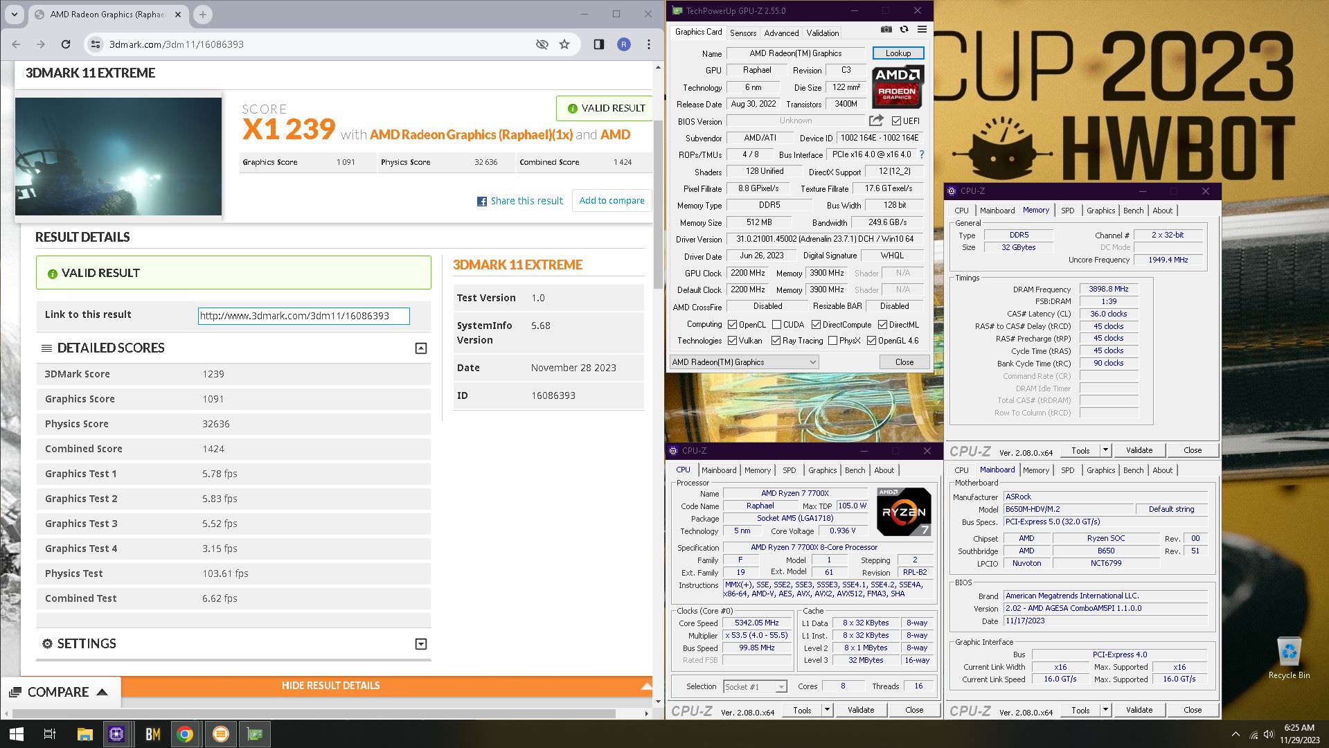The height and width of the screenshot is (748, 1329).
Task: Open Chrome's tab search dropdown
Action: tap(15, 14)
